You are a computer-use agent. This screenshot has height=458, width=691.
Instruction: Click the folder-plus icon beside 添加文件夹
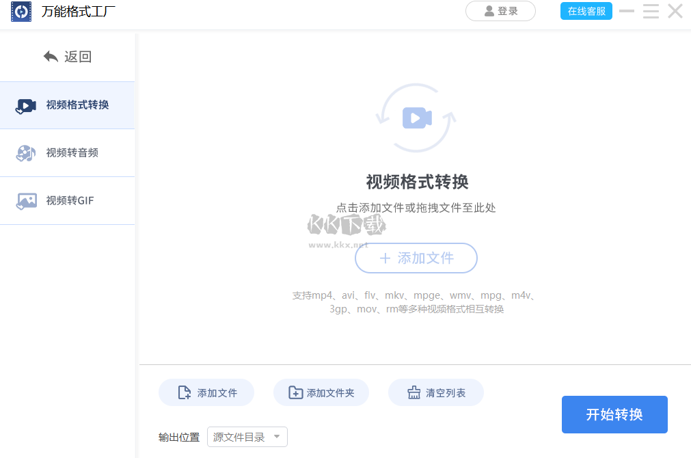click(x=295, y=392)
